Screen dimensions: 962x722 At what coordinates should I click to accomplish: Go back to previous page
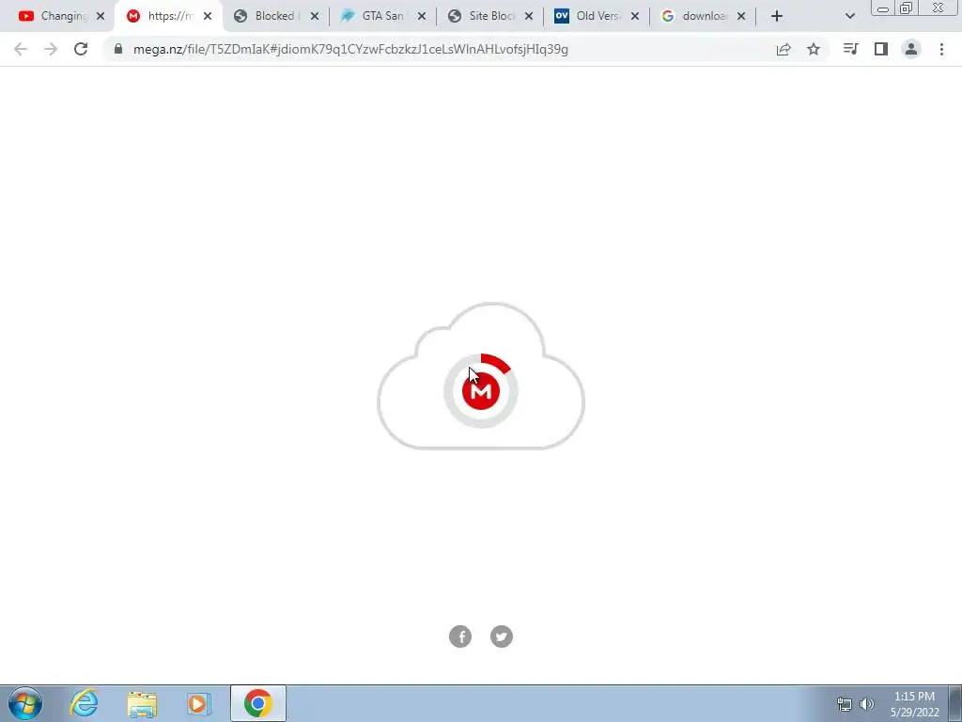pos(21,49)
